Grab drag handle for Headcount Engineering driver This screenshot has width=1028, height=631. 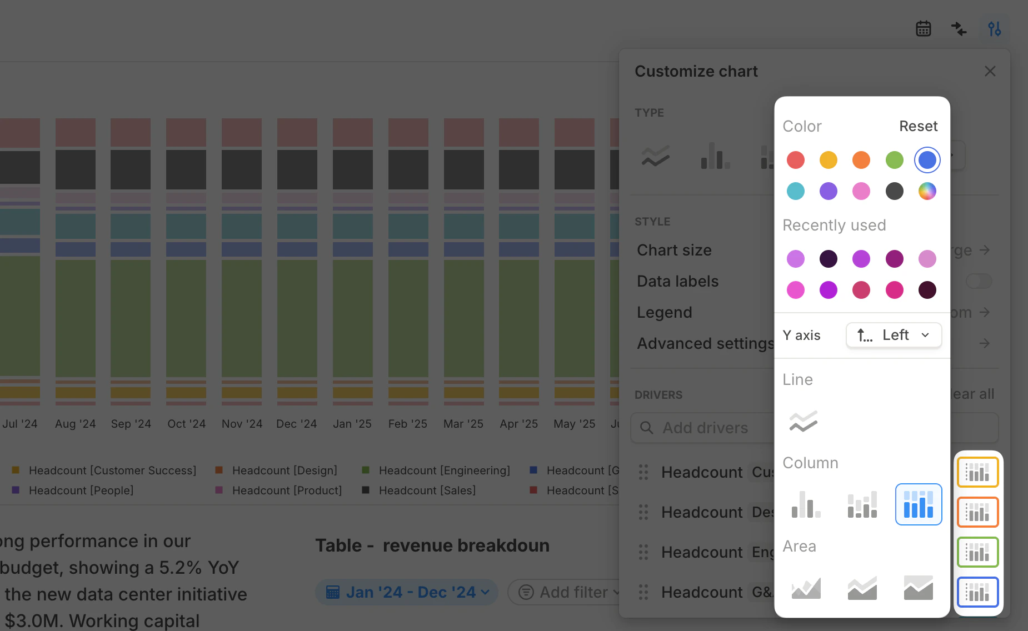pos(643,552)
